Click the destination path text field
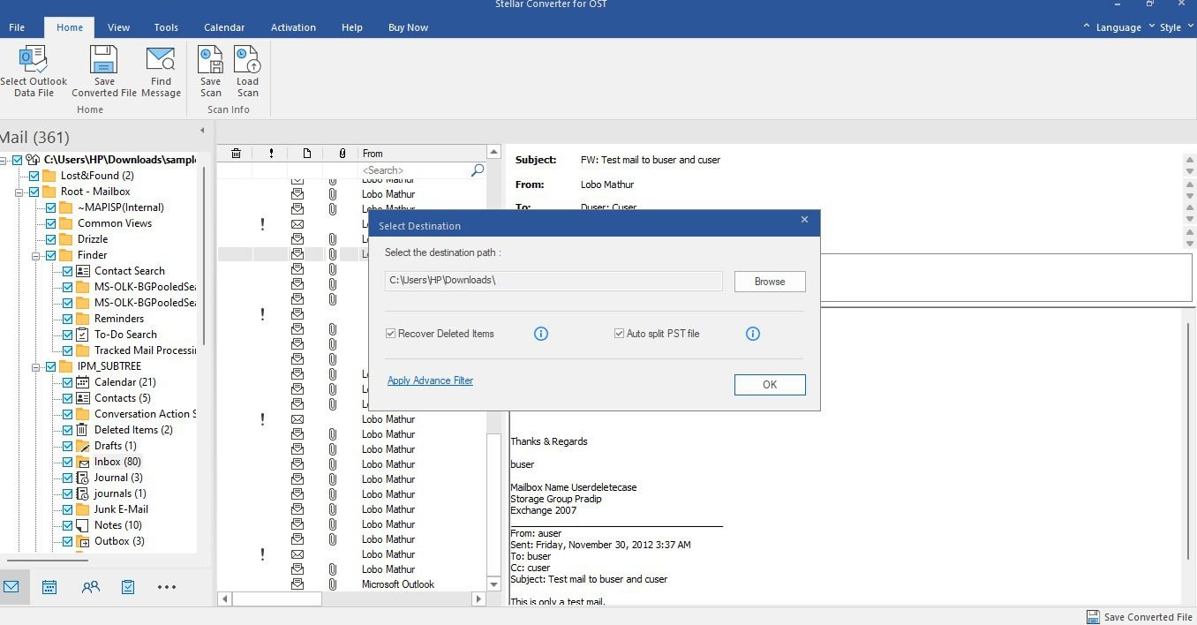1197x625 pixels. (x=553, y=281)
